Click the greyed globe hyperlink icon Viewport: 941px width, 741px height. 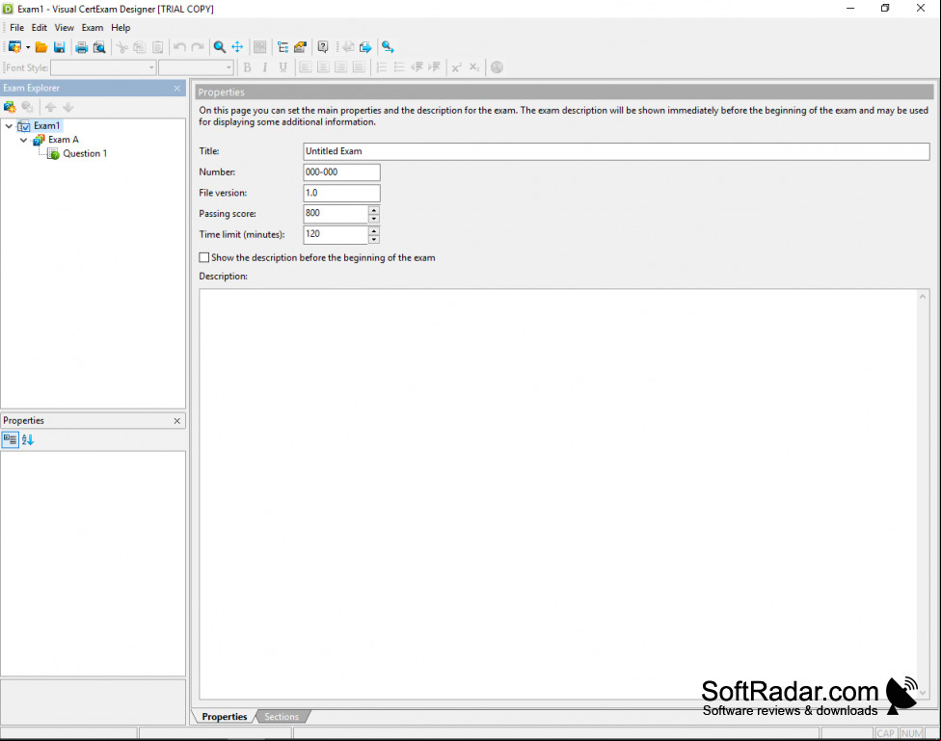tap(497, 67)
